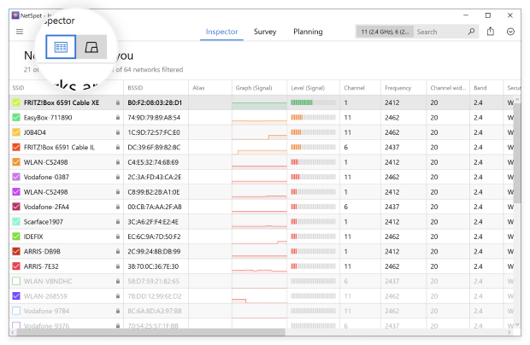Click lock icon on FRITZ!Box 6591 Cable IL row
The height and width of the screenshot is (345, 530).
118,147
